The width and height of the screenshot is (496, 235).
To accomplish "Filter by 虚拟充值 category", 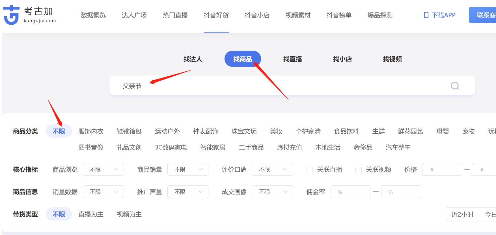I will pos(290,147).
